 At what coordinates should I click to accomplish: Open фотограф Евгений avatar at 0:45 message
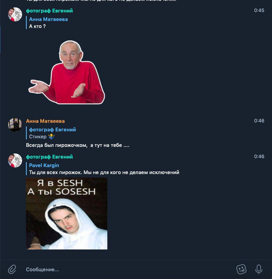[15, 14]
